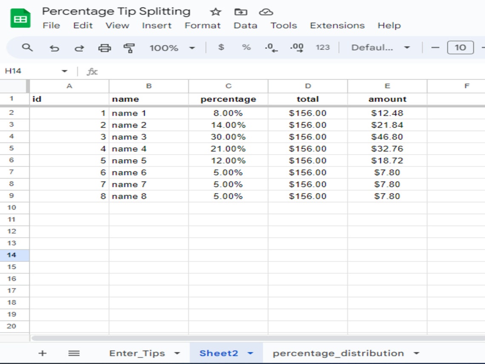Screen dimensions: 485x364
Task: Redo the last action
Action: pos(79,48)
